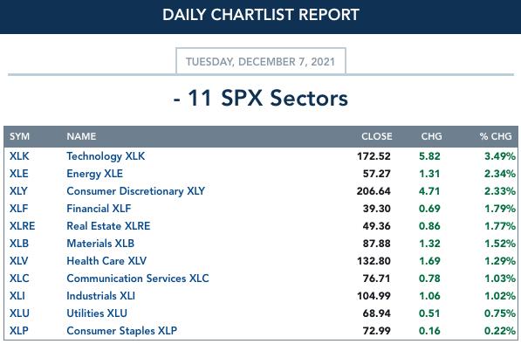The height and width of the screenshot is (344, 521).
Task: Sort table by NAME column header
Action: [81, 136]
